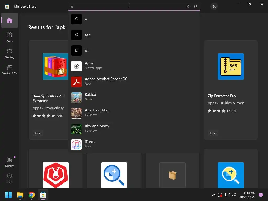This screenshot has height=201, width=268.
Task: Open the Help section
Action: point(9,178)
